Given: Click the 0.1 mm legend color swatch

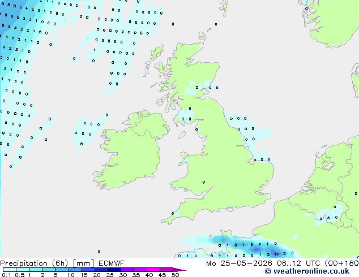Looking at the screenshot, I should click(x=10, y=270).
